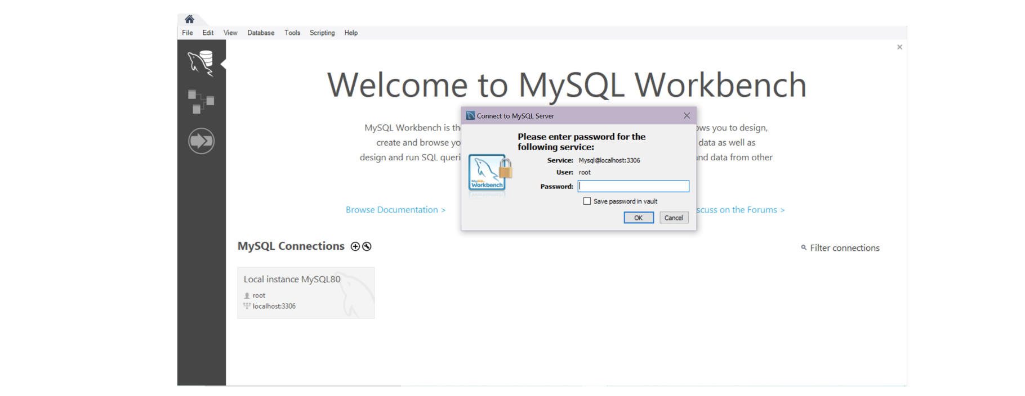Open the Models sidebar icon
The image size is (1025, 396).
pos(201,102)
